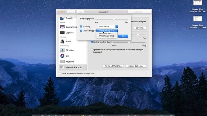Go forward with the right arrow button
This screenshot has width=207, height=116.
point(73,12)
